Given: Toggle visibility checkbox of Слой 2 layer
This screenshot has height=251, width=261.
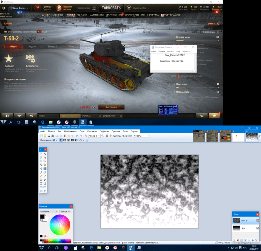Looking at the screenshot, I should tap(257, 220).
